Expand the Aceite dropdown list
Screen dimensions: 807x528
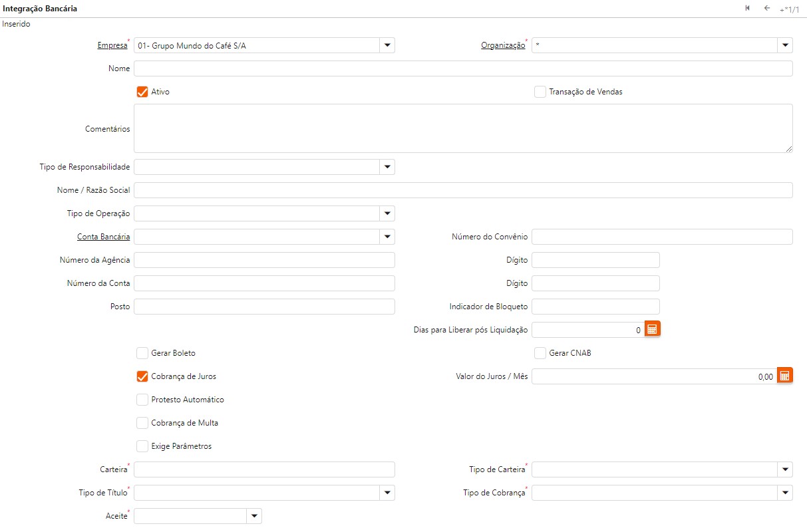click(x=254, y=516)
